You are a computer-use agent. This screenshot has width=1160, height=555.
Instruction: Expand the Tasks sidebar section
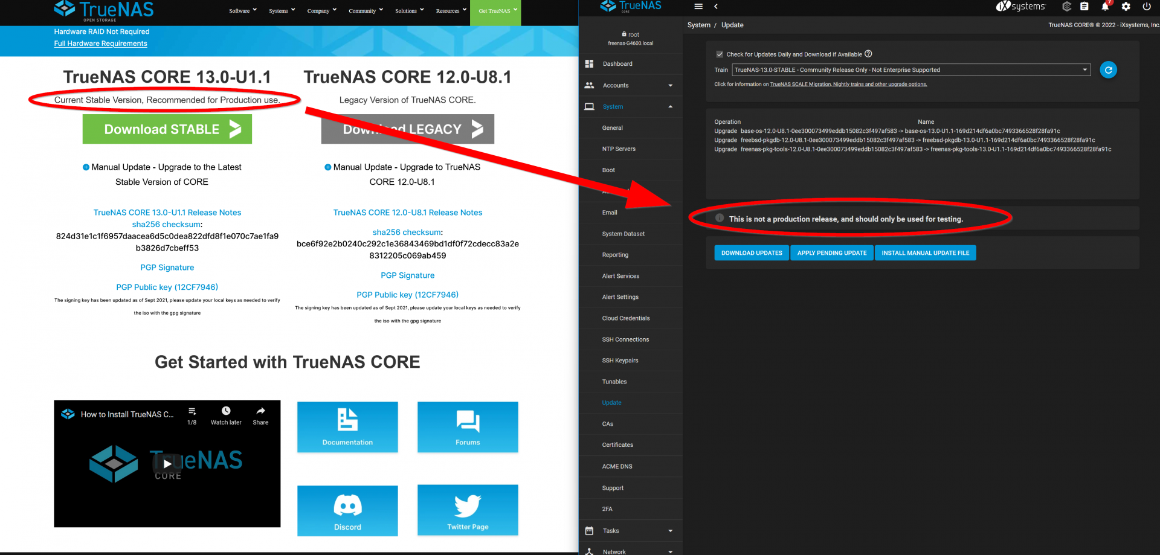click(x=671, y=531)
